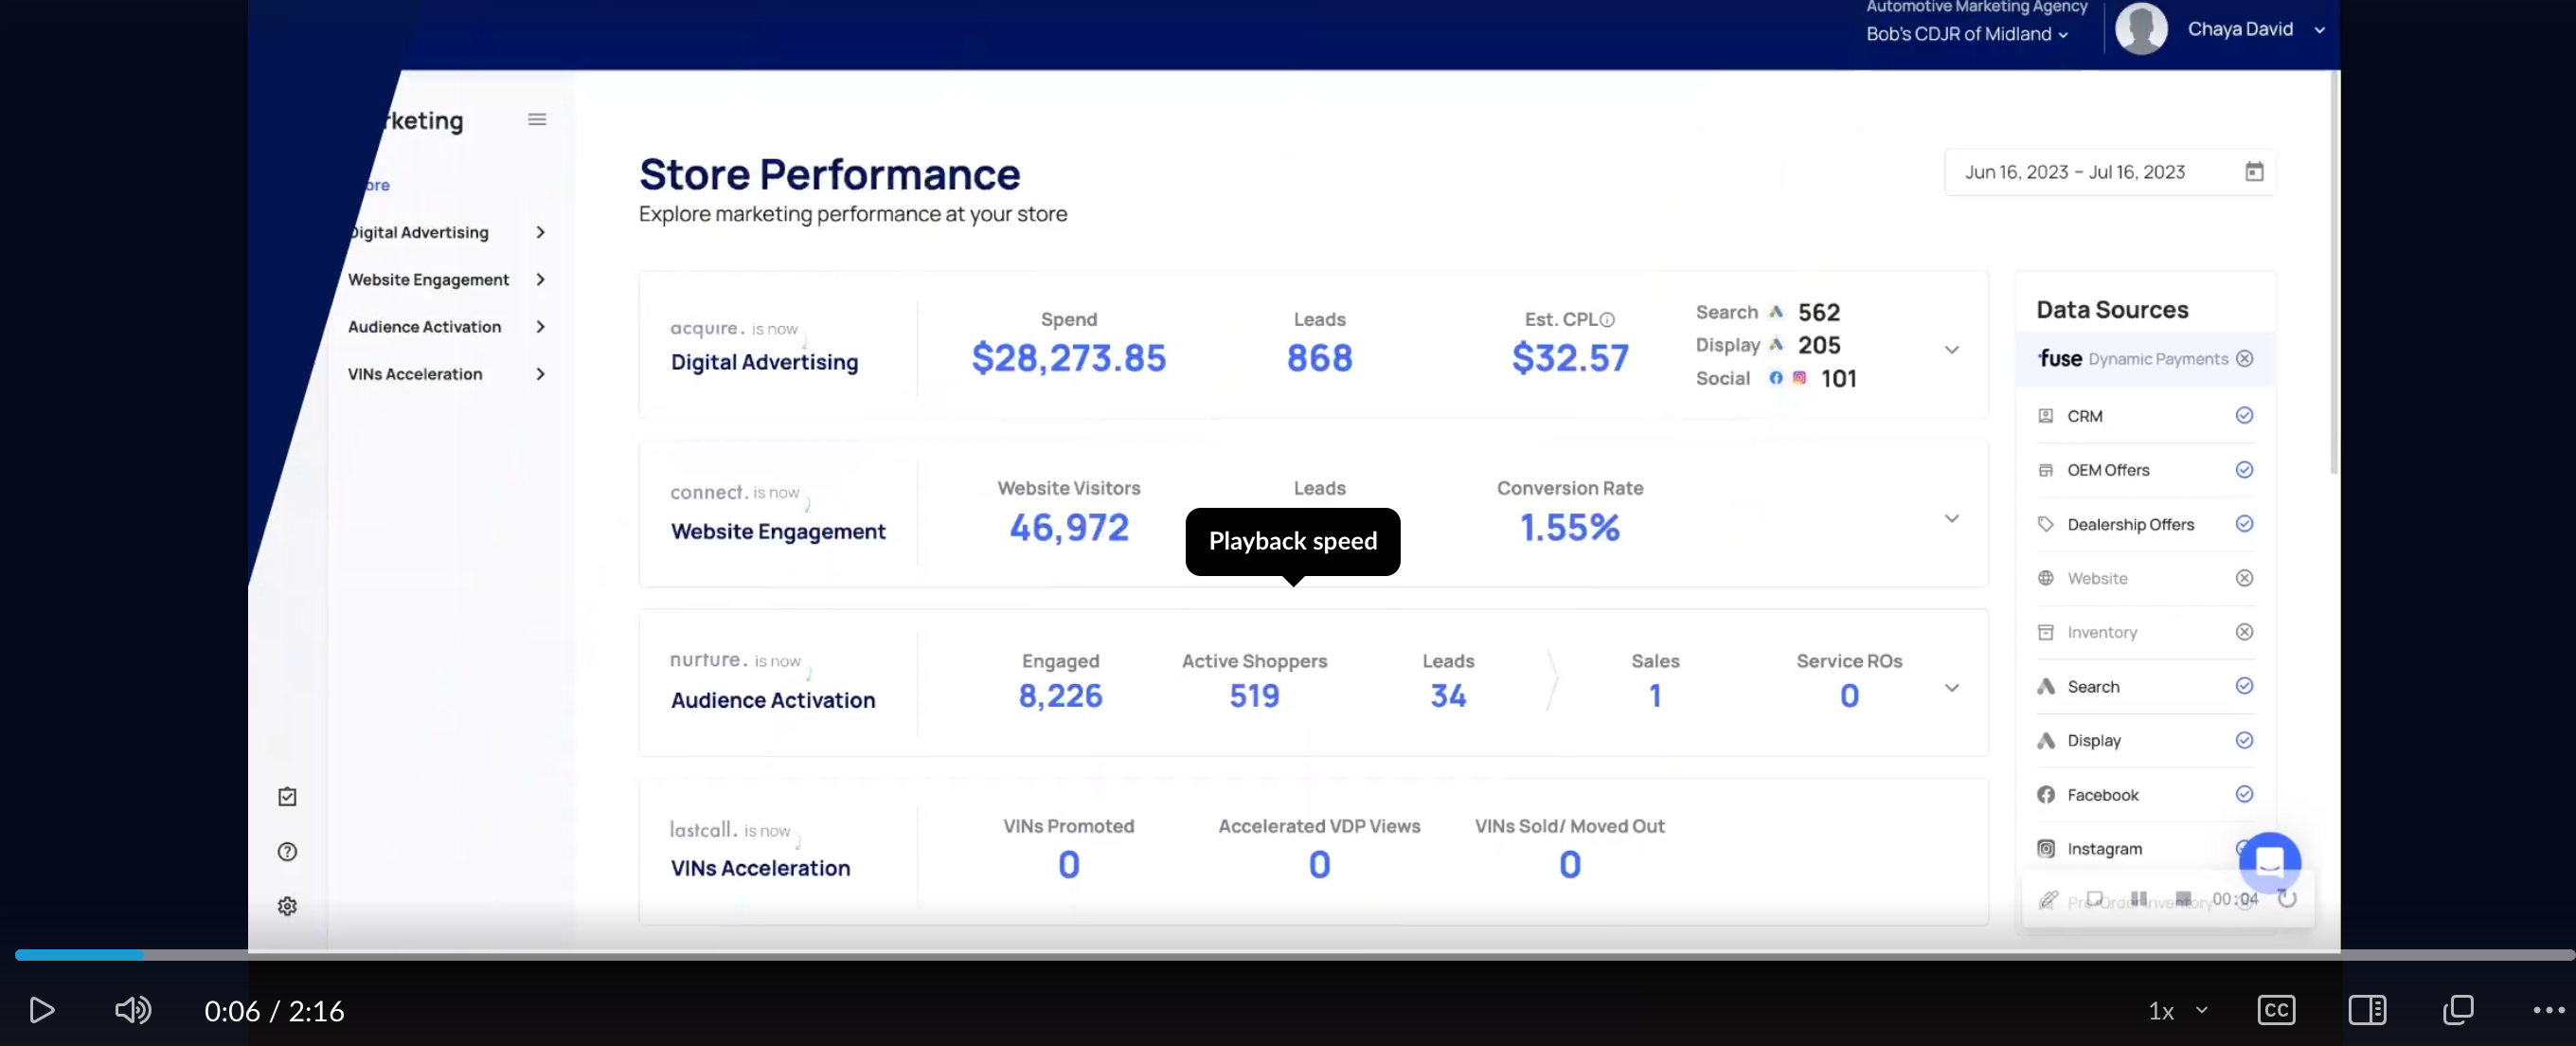This screenshot has width=2576, height=1046.
Task: Seek on the video progress bar
Action: coord(1288,955)
